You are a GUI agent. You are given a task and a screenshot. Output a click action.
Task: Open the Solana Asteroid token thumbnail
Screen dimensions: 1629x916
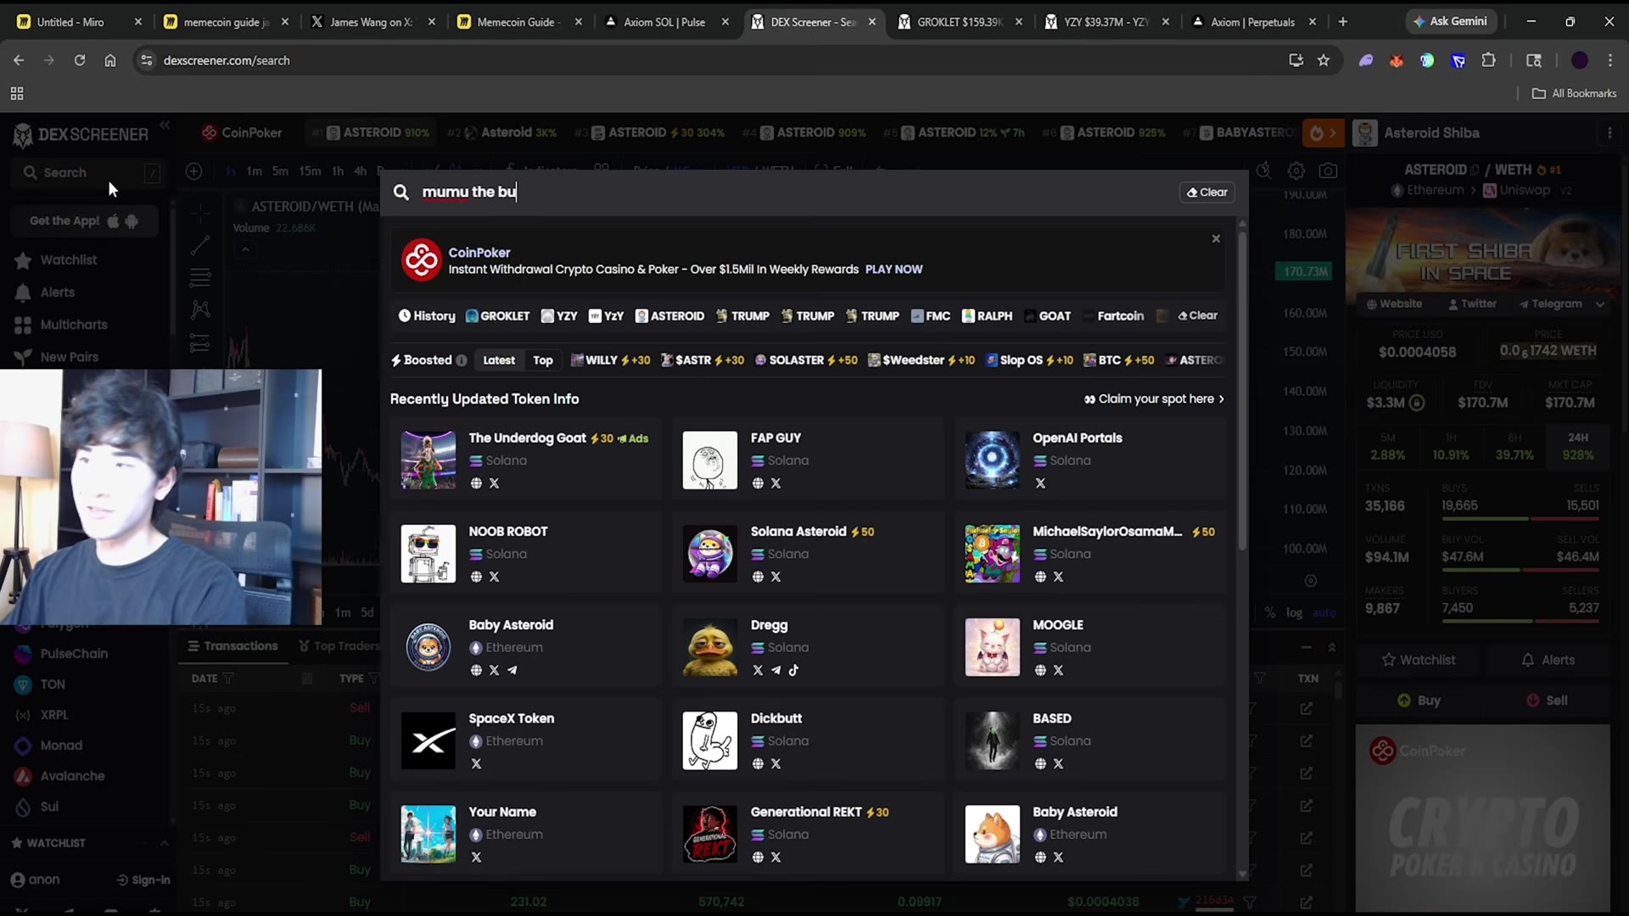710,554
